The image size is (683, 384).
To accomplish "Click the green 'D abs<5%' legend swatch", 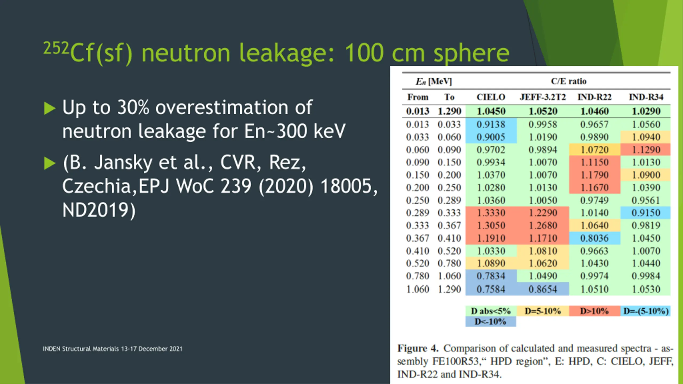I will click(x=491, y=311).
